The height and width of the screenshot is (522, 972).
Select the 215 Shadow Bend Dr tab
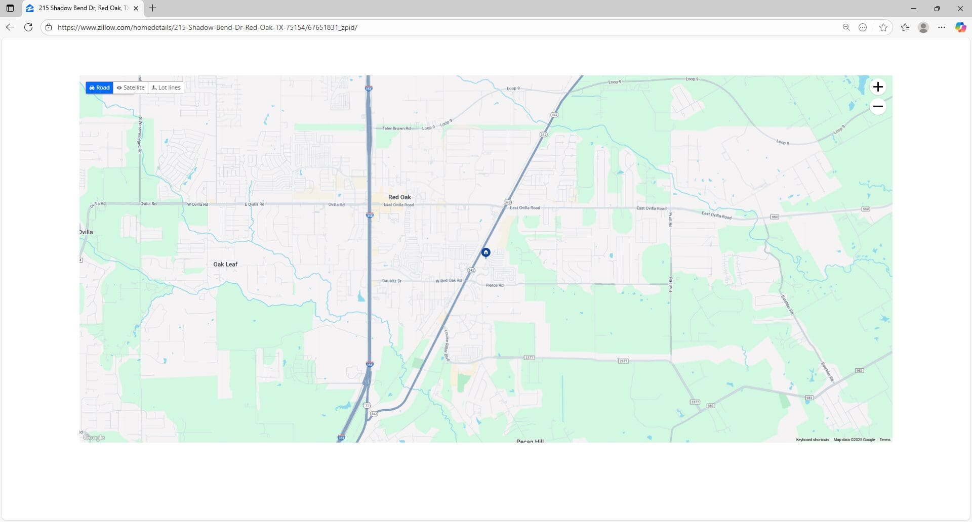pos(81,8)
